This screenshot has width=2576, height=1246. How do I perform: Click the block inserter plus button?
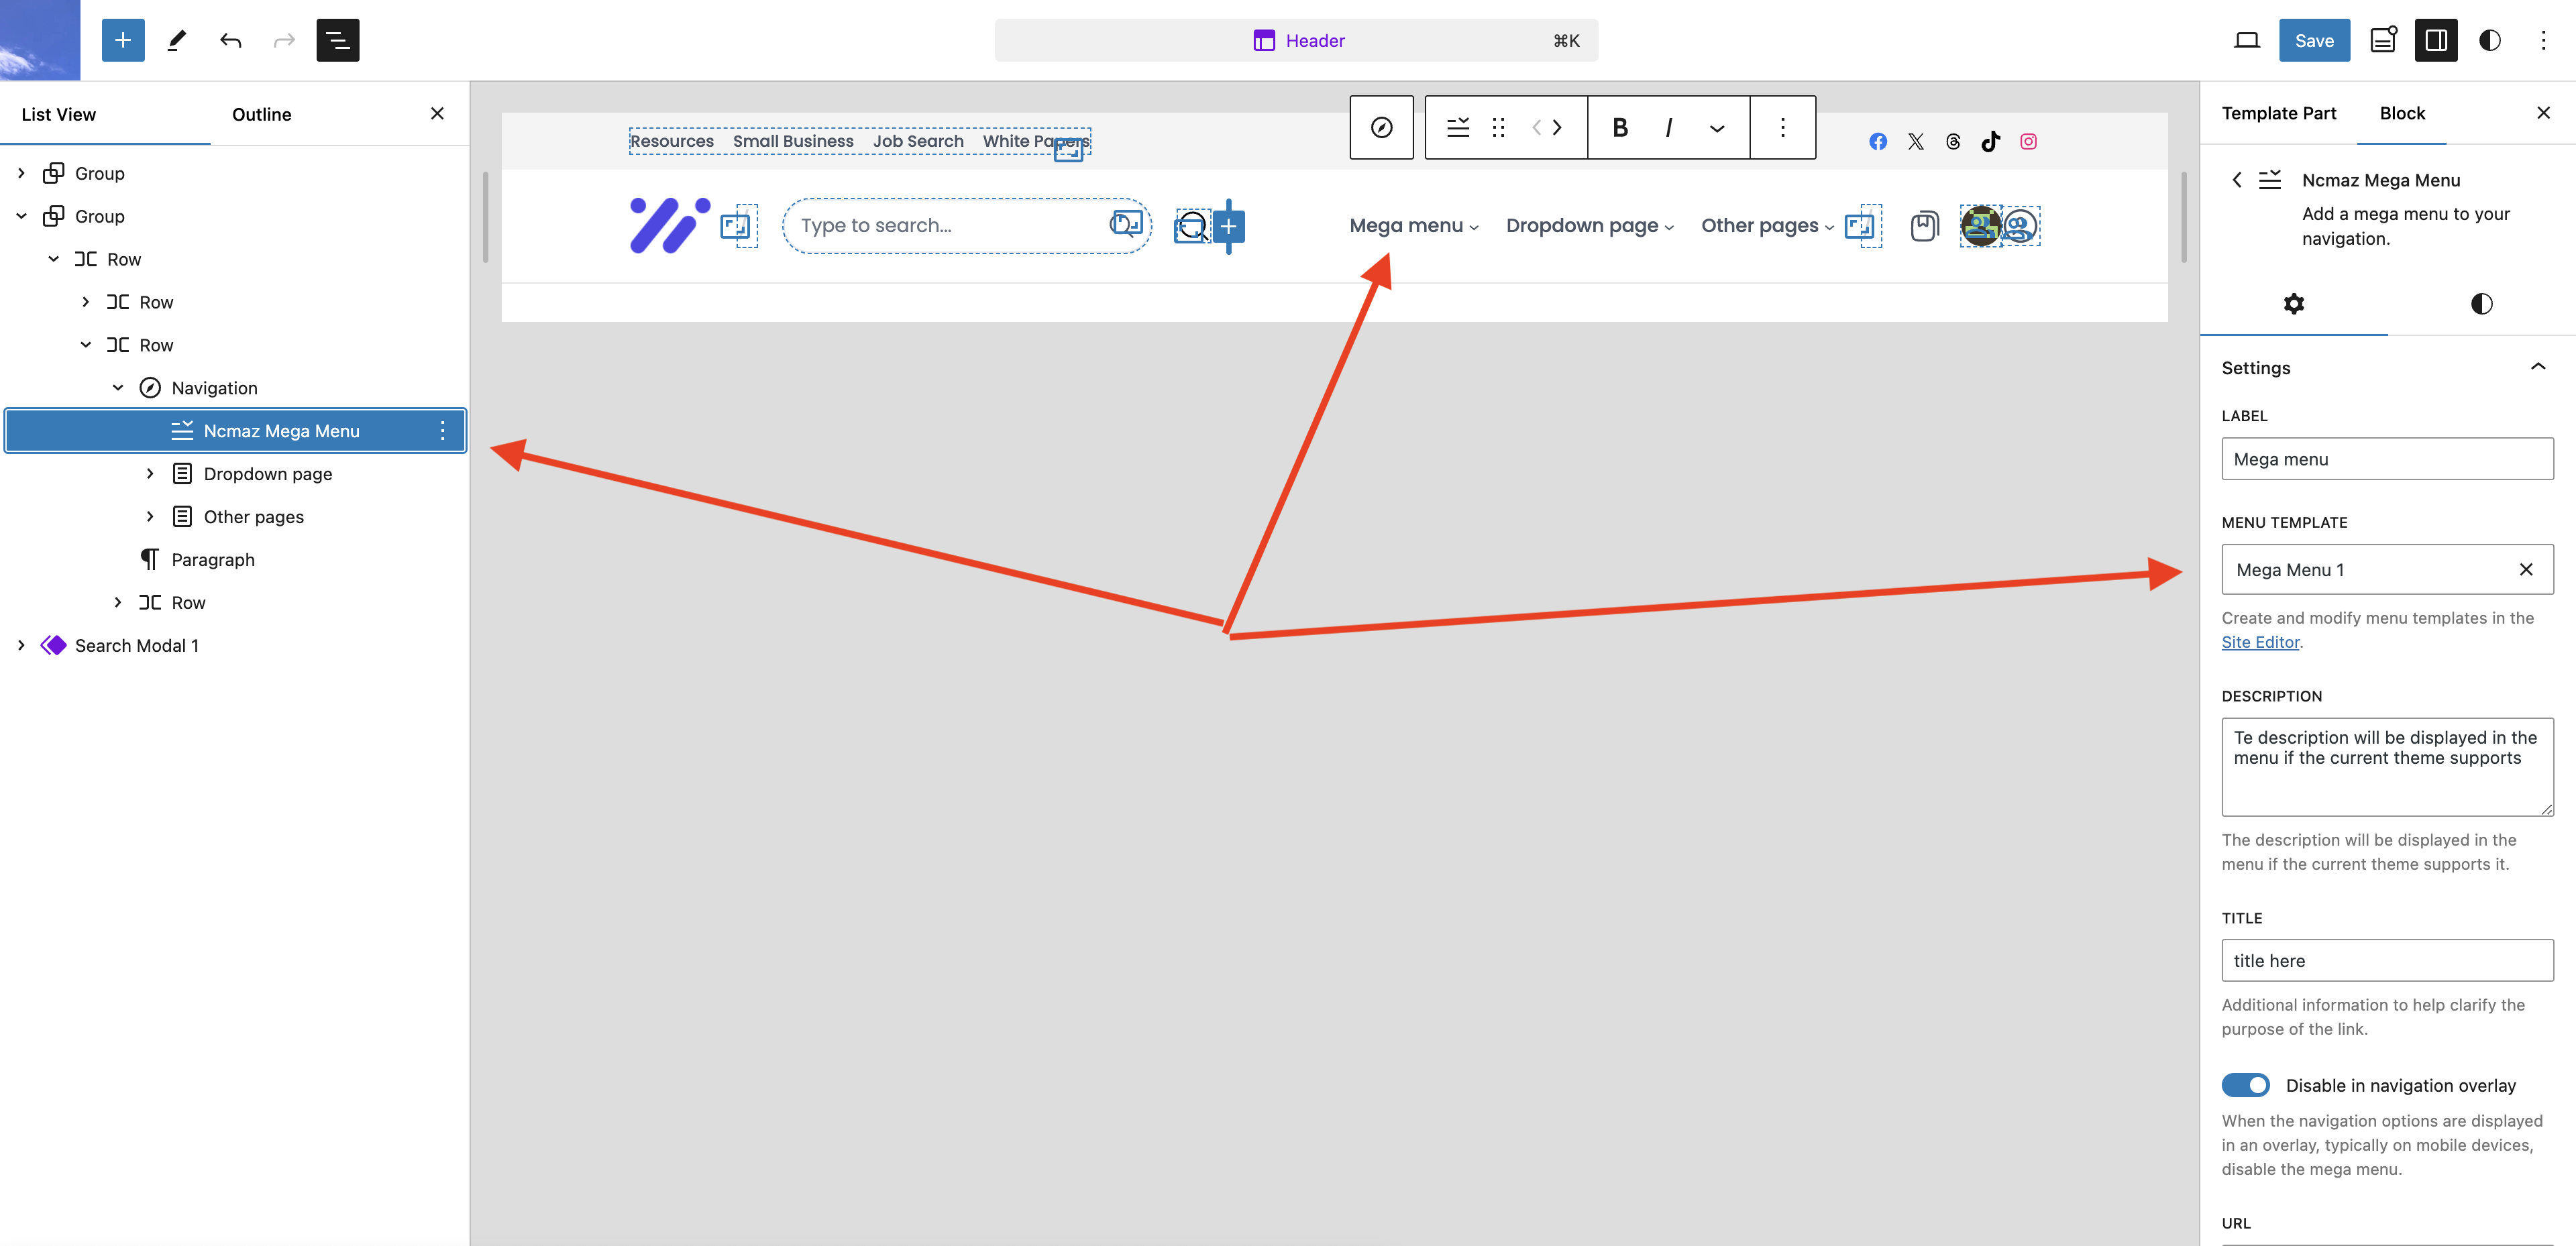pos(123,40)
